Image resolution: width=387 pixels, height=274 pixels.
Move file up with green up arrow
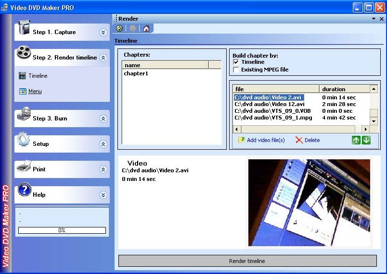tap(356, 140)
